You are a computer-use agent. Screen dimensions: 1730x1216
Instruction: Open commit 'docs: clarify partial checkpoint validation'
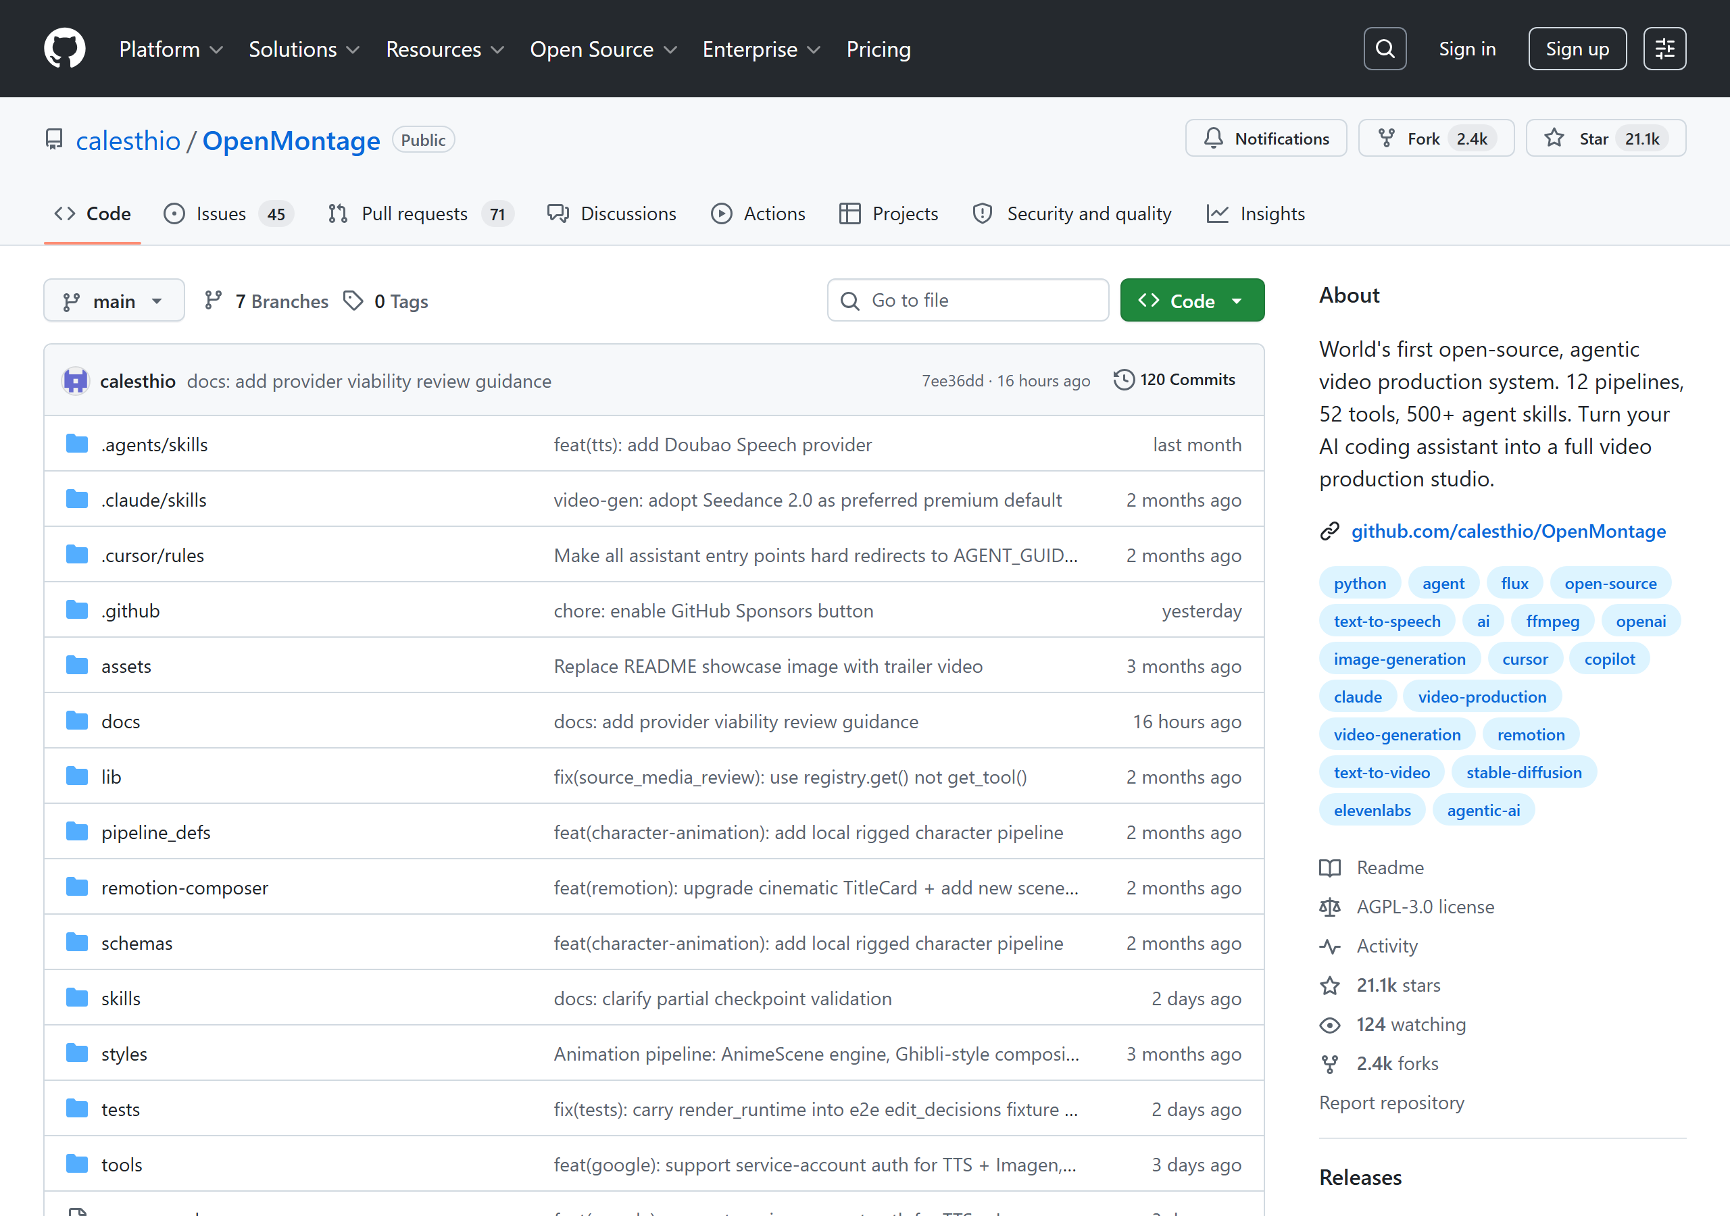click(x=722, y=999)
